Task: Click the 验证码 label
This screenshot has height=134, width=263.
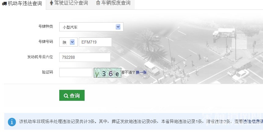Action: coord(47,72)
